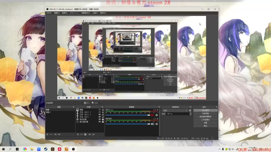Open the orange app icon on the taskbar
271x152 pixels.
(x=66, y=149)
